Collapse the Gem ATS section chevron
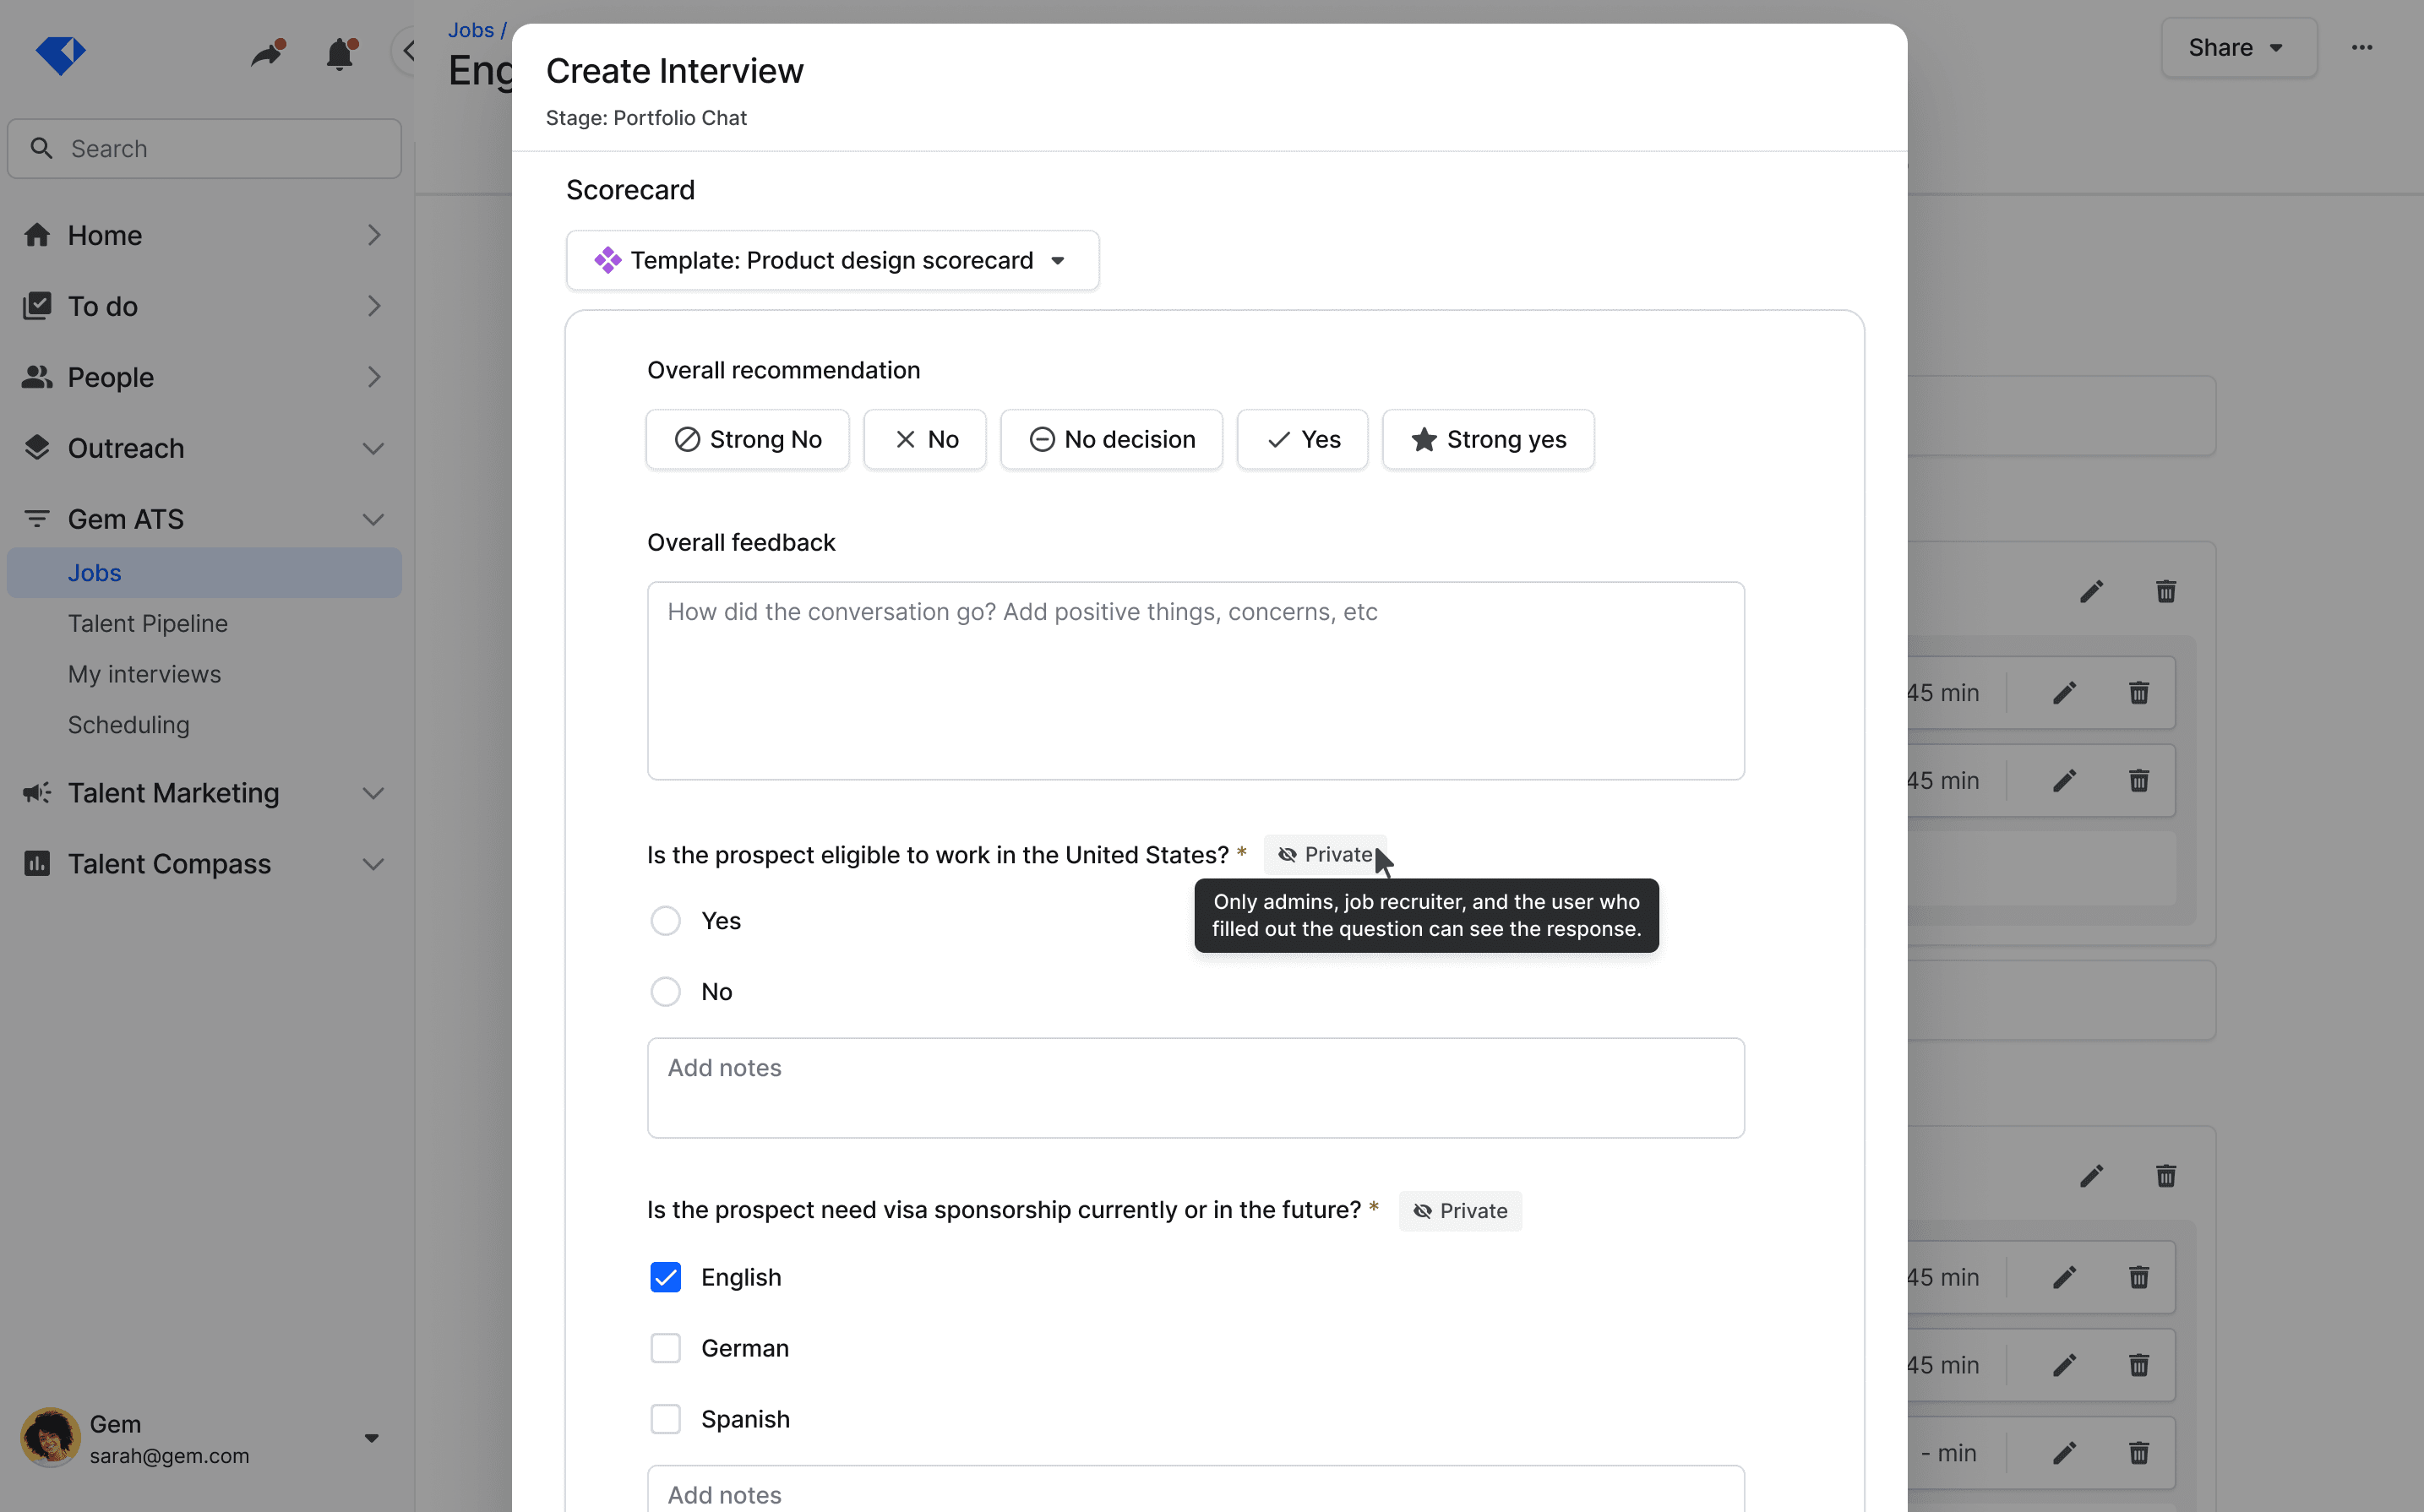The width and height of the screenshot is (2424, 1512). [x=373, y=519]
